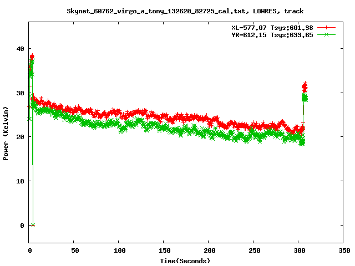
Task: Click the x-axis tick label 300
Action: (300, 250)
